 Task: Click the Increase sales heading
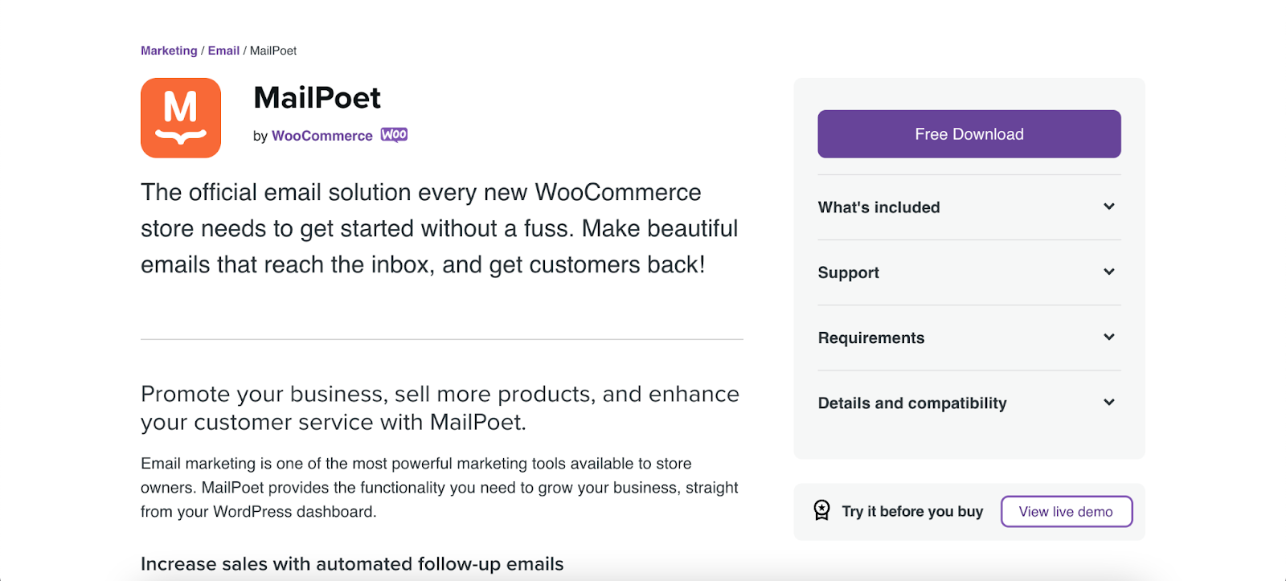coord(352,564)
